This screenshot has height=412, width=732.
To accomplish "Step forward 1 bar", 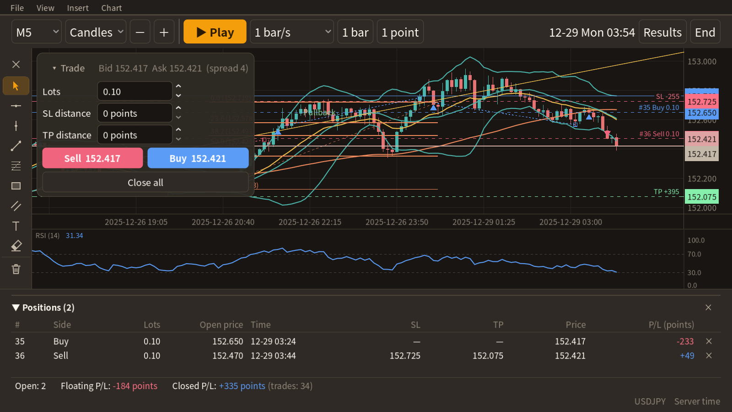I will (x=355, y=32).
